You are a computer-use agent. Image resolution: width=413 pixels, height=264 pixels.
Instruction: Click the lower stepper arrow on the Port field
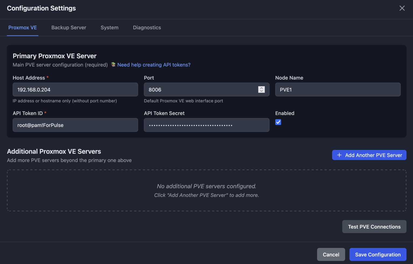pyautogui.click(x=261, y=91)
